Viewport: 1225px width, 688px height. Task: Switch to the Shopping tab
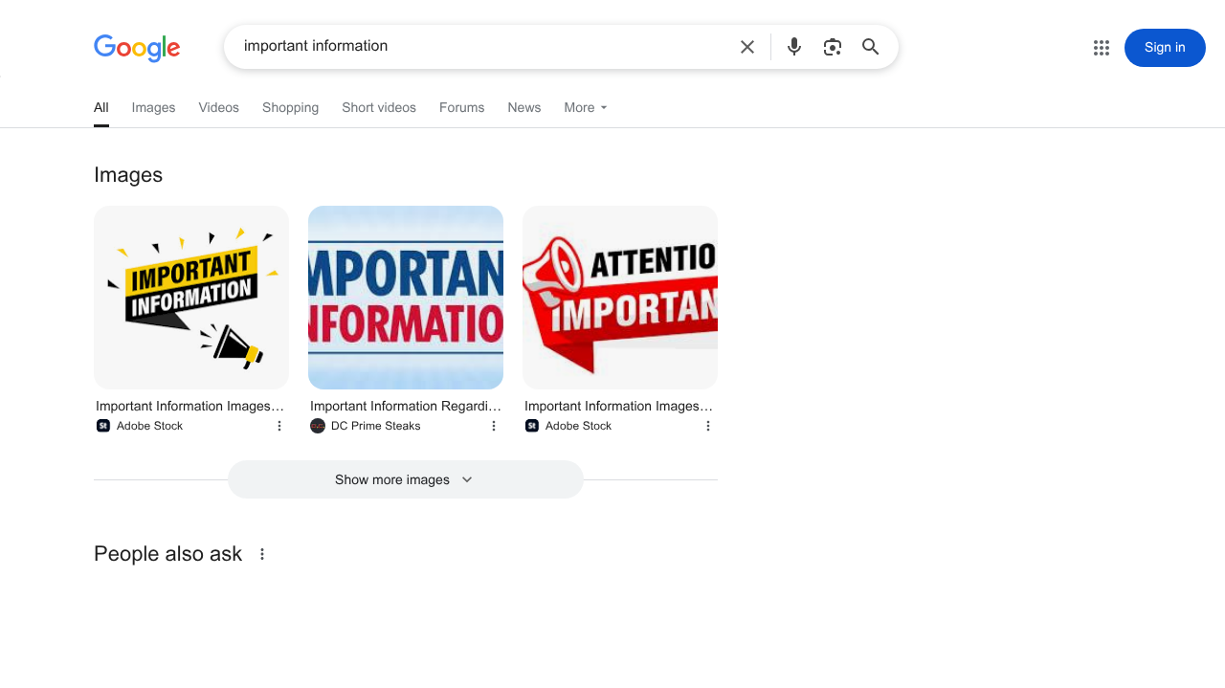(290, 107)
